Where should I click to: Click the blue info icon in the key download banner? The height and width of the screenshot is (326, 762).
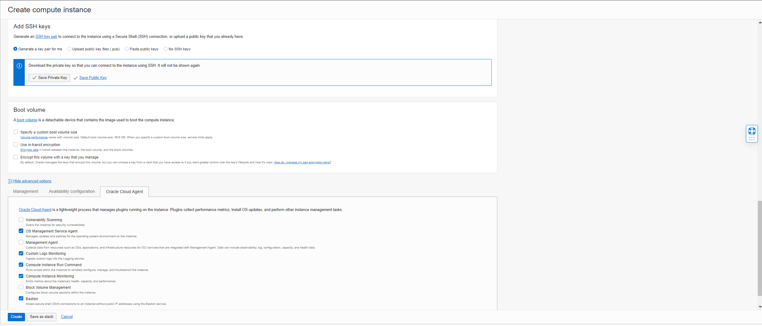click(19, 66)
